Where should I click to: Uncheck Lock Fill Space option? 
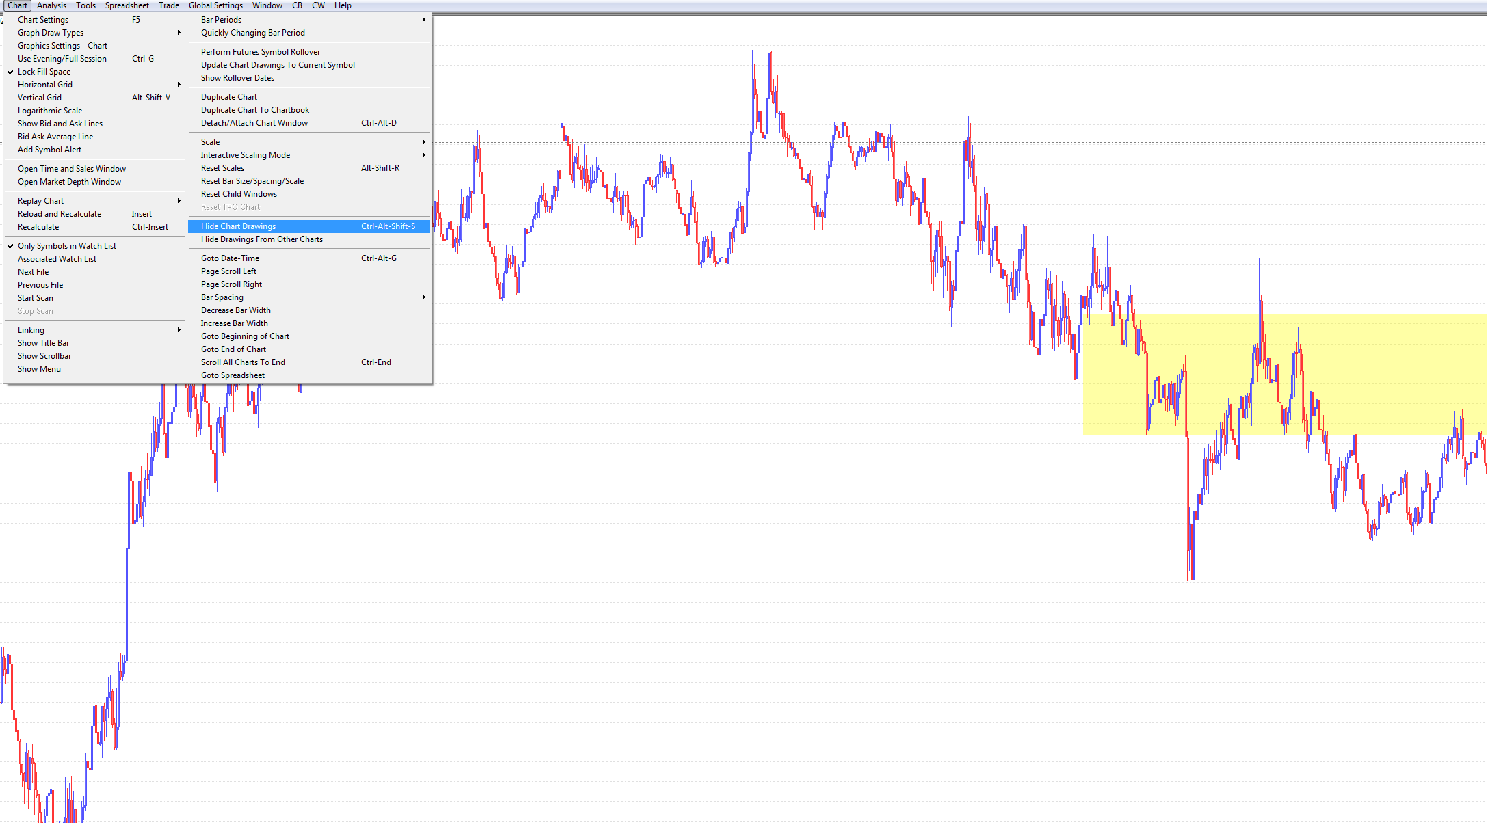tap(44, 72)
